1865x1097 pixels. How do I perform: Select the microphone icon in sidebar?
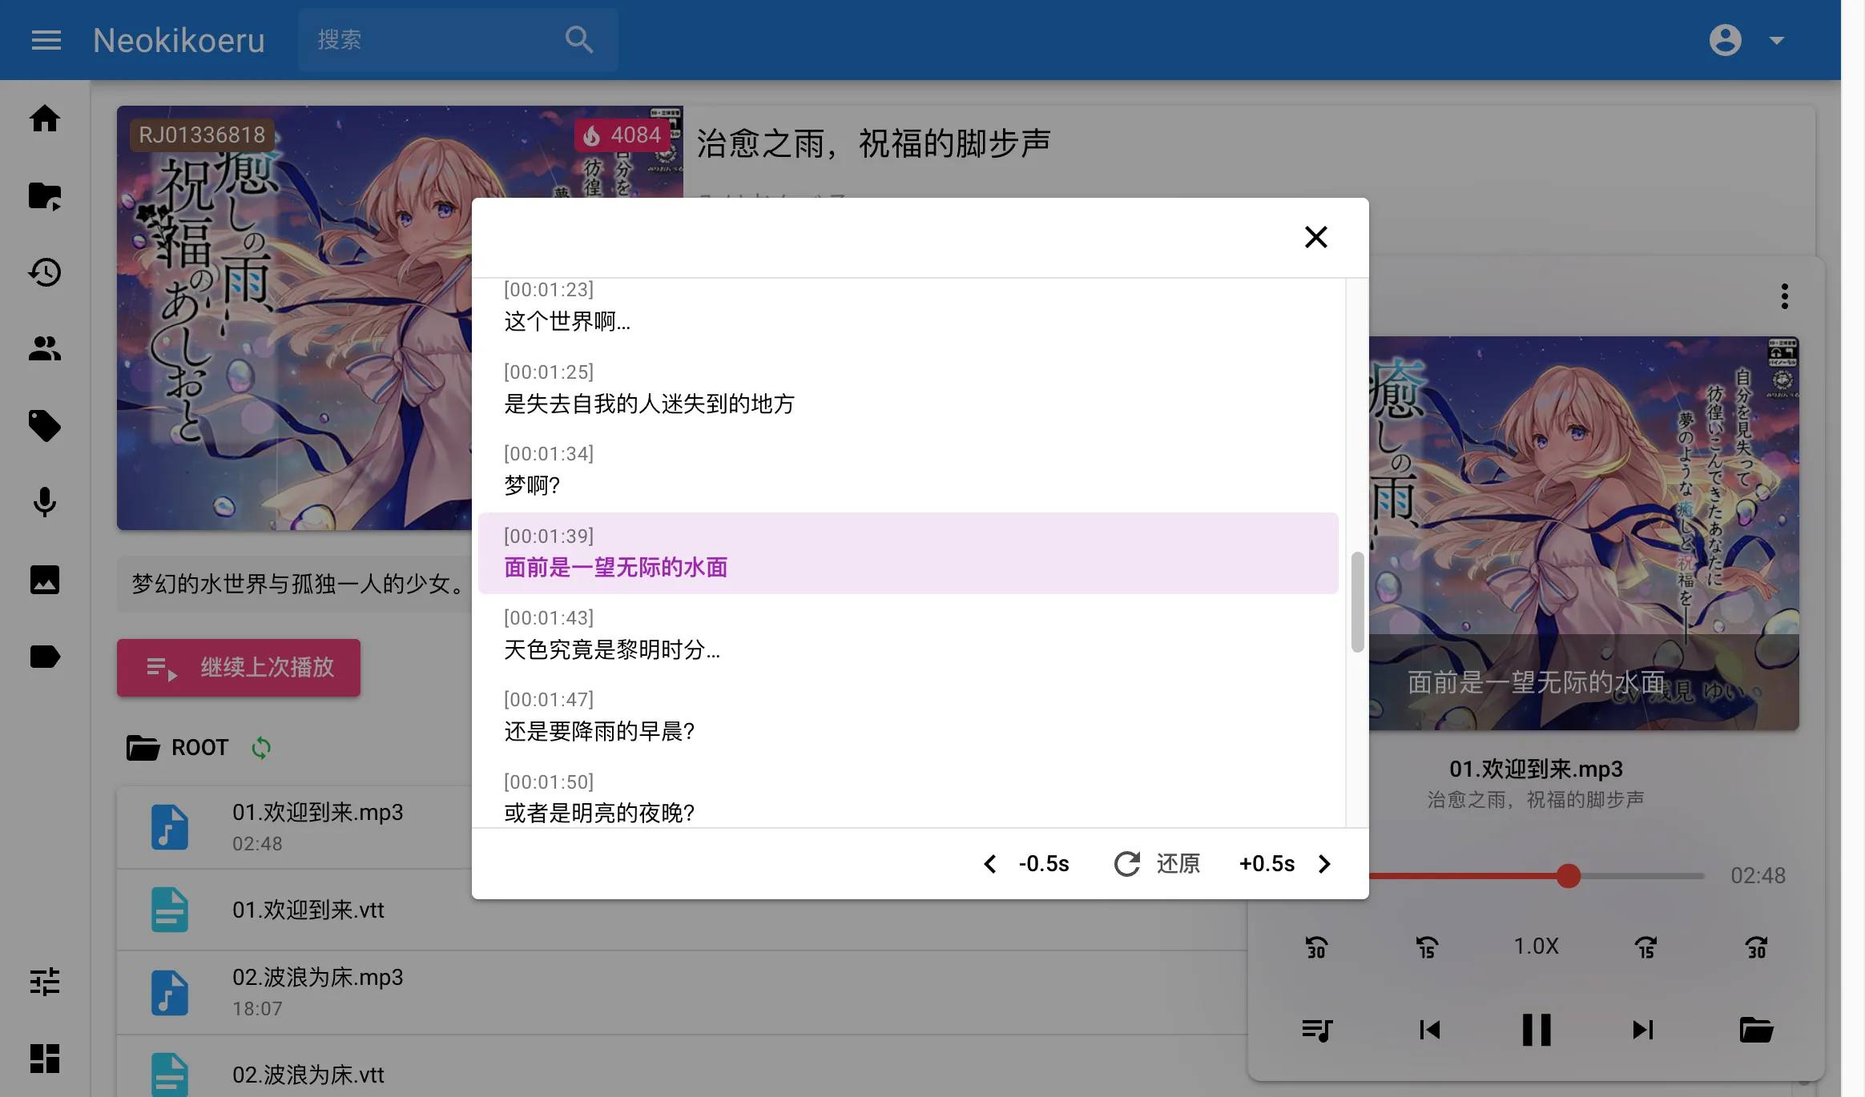(45, 502)
